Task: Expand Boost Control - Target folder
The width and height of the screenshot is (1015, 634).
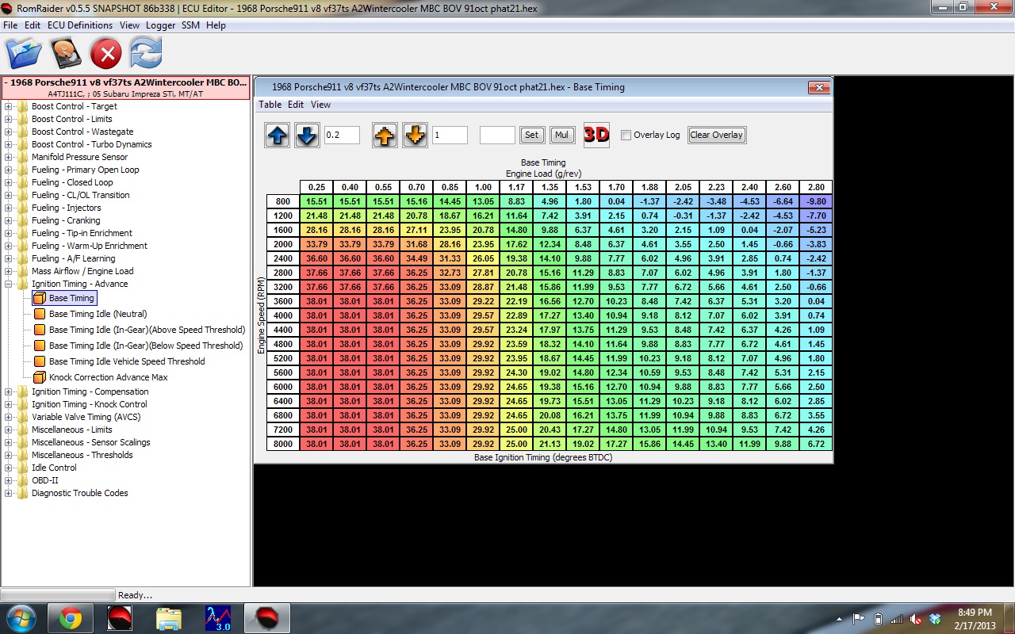Action: click(x=9, y=106)
